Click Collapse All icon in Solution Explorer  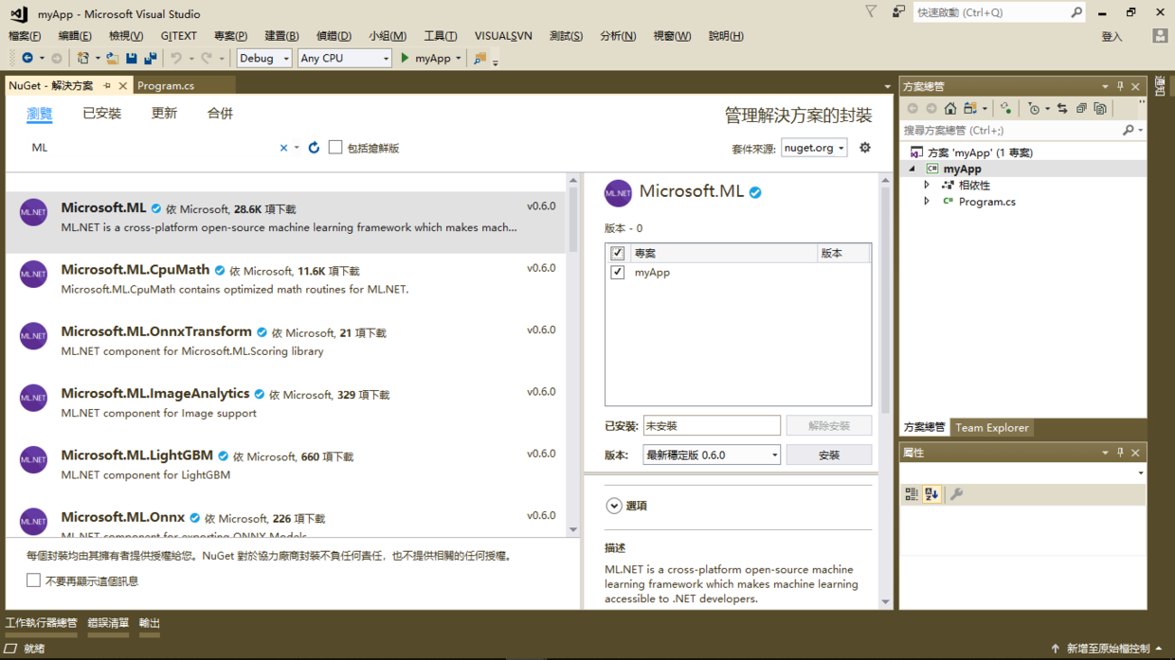[x=1081, y=109]
